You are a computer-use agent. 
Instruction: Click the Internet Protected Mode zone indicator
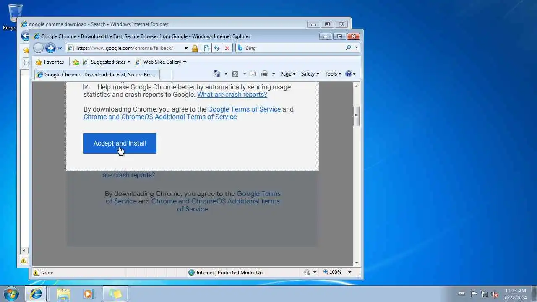(225, 273)
